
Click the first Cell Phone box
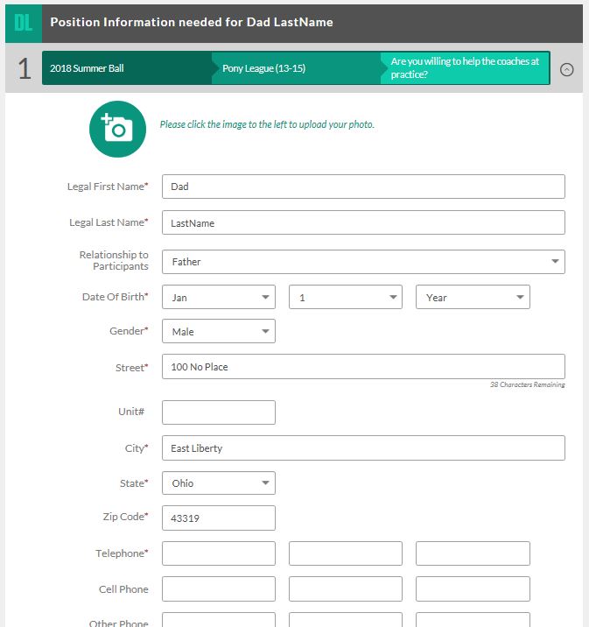219,588
